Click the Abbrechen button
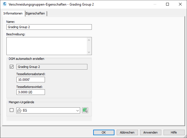Viewport: 187px width, 138px height. tap(127, 132)
